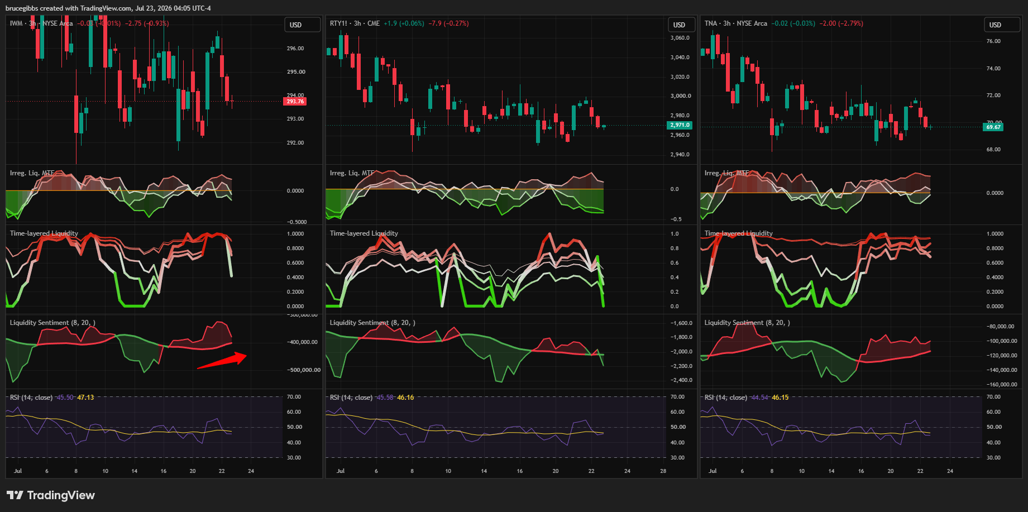Click the -2,000.0 sentiment axis label
This screenshot has width=1028, height=512.
pyautogui.click(x=681, y=352)
